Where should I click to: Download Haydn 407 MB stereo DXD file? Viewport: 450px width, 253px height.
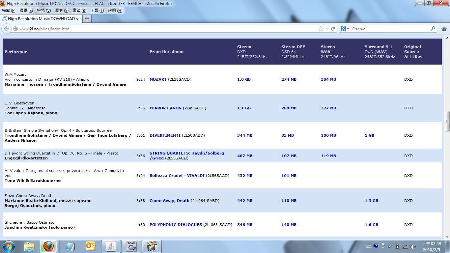click(245, 156)
